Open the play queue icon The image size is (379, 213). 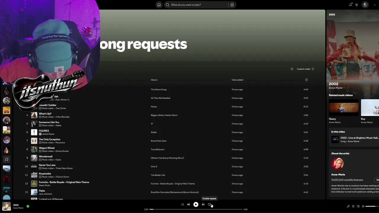pyautogui.click(x=353, y=206)
